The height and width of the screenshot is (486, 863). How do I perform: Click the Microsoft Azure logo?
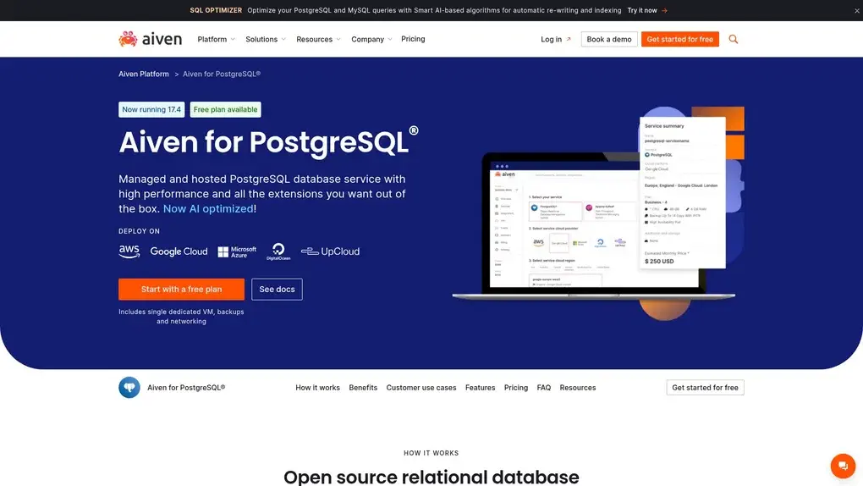pos(237,251)
